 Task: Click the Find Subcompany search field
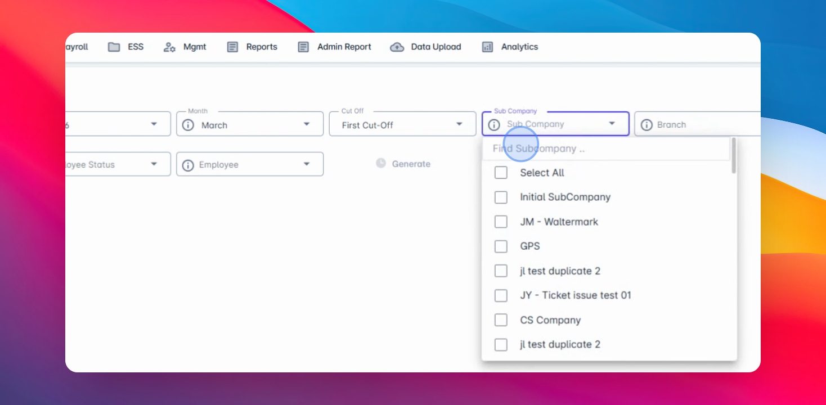(606, 149)
